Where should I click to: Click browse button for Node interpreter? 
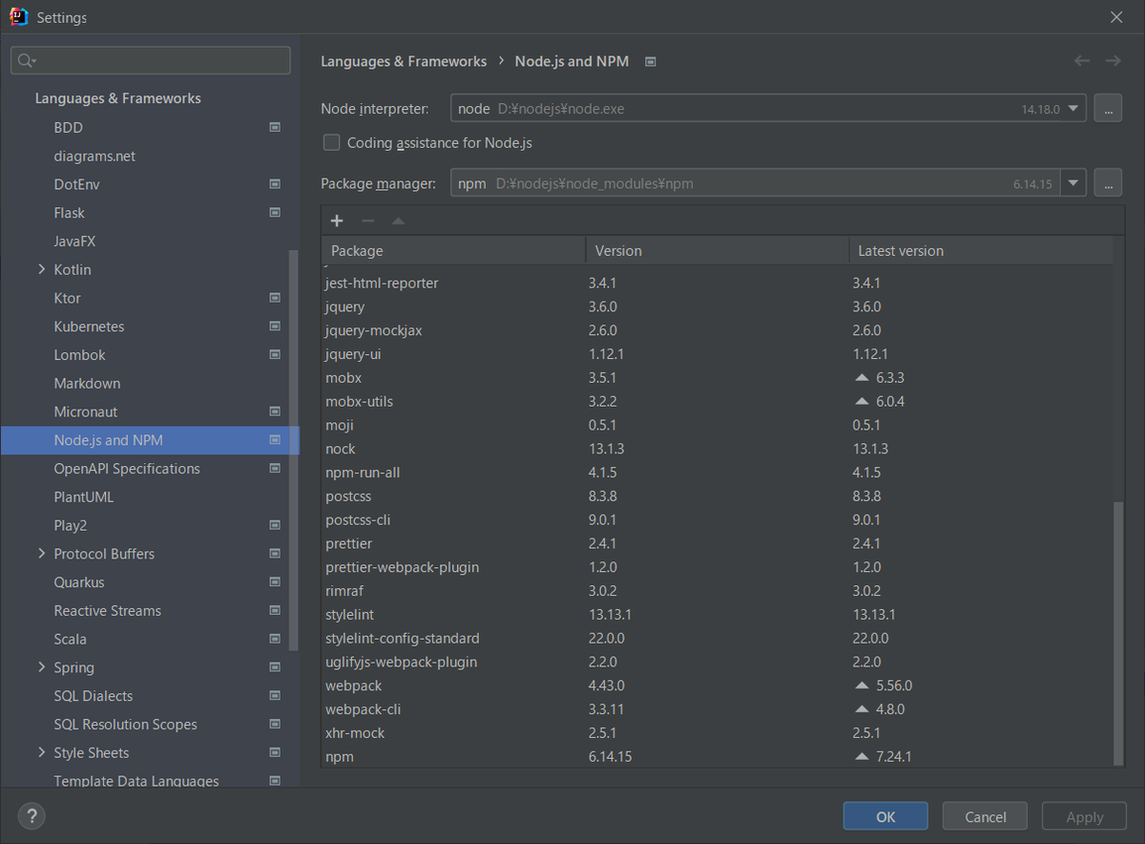[x=1107, y=109]
